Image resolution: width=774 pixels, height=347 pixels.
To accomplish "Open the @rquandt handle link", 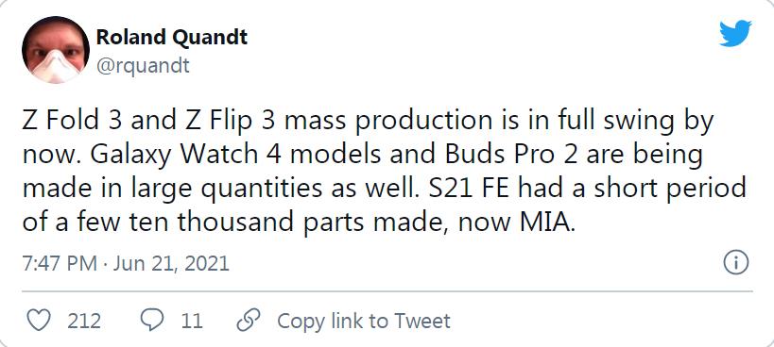I will coord(143,65).
